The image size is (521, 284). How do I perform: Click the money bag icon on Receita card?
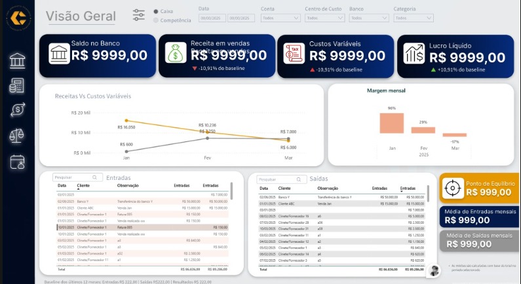click(176, 53)
